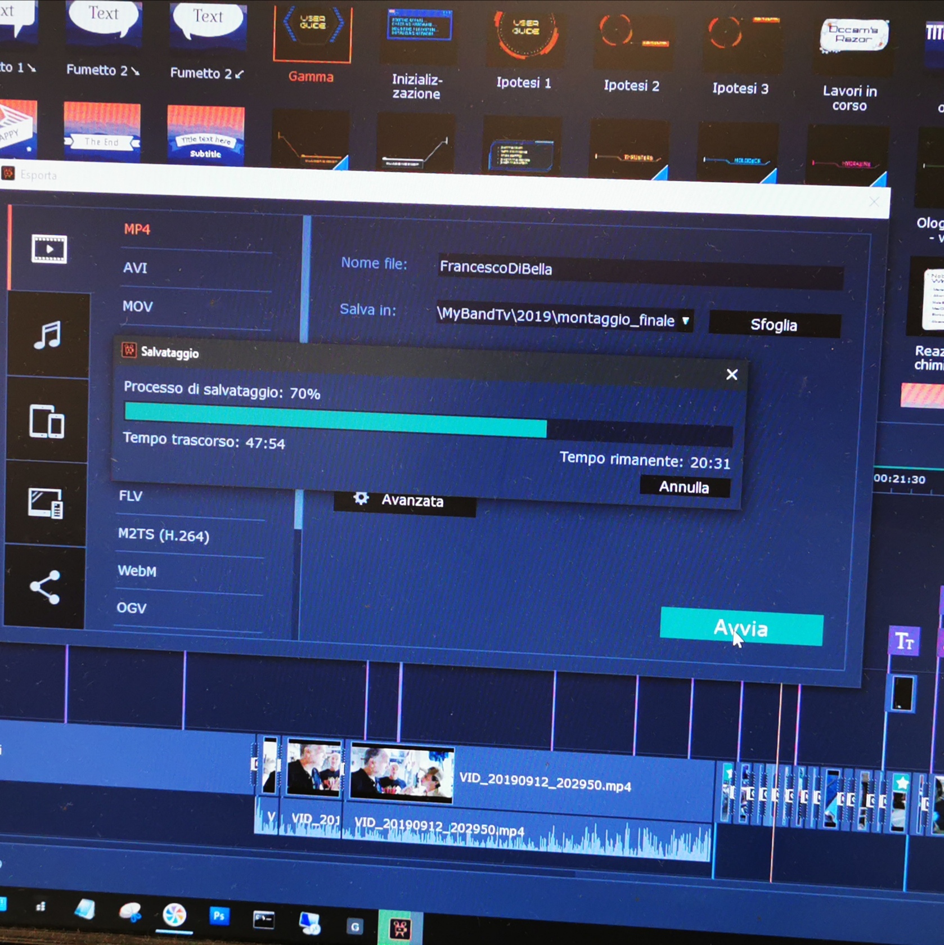This screenshot has height=945, width=944.
Task: Close the Esporta window
Action: 873,202
